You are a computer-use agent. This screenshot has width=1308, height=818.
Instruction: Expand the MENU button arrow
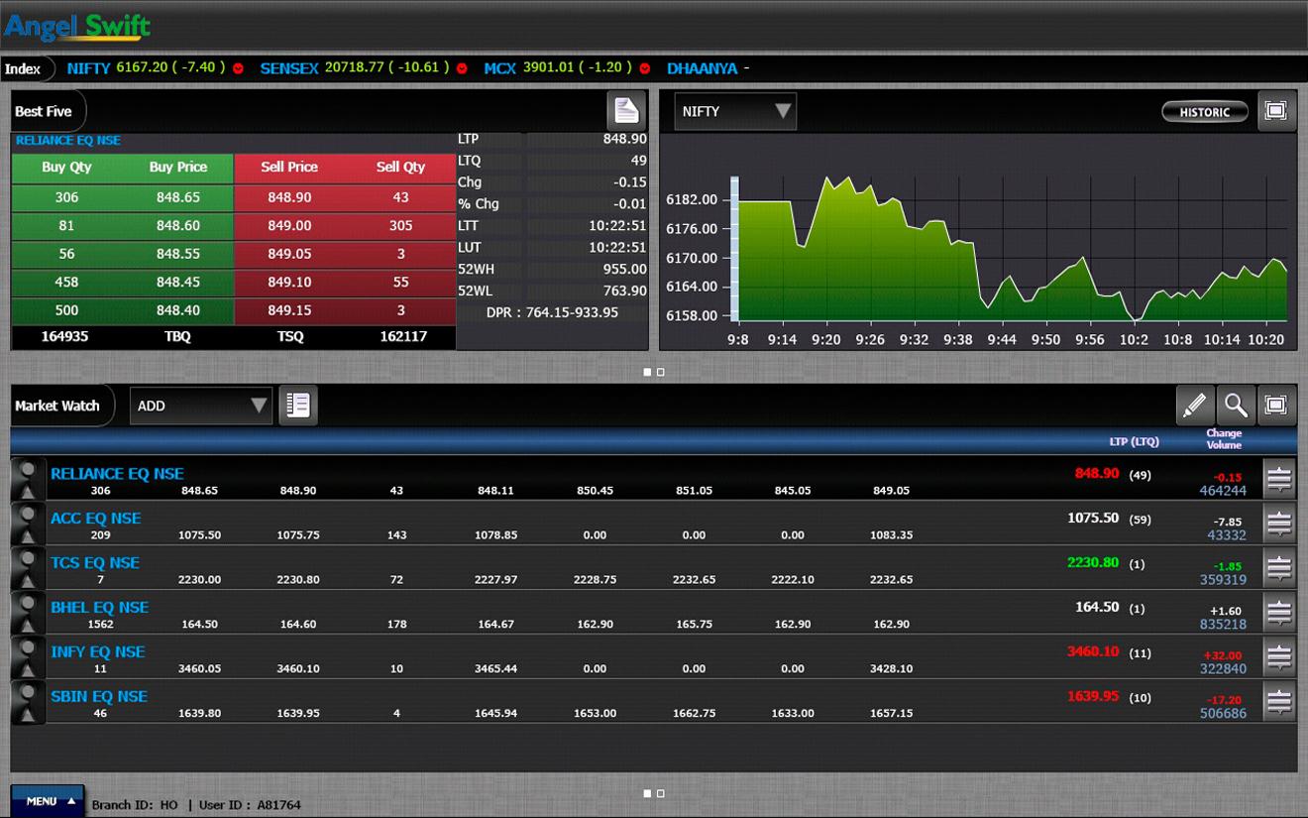click(71, 801)
